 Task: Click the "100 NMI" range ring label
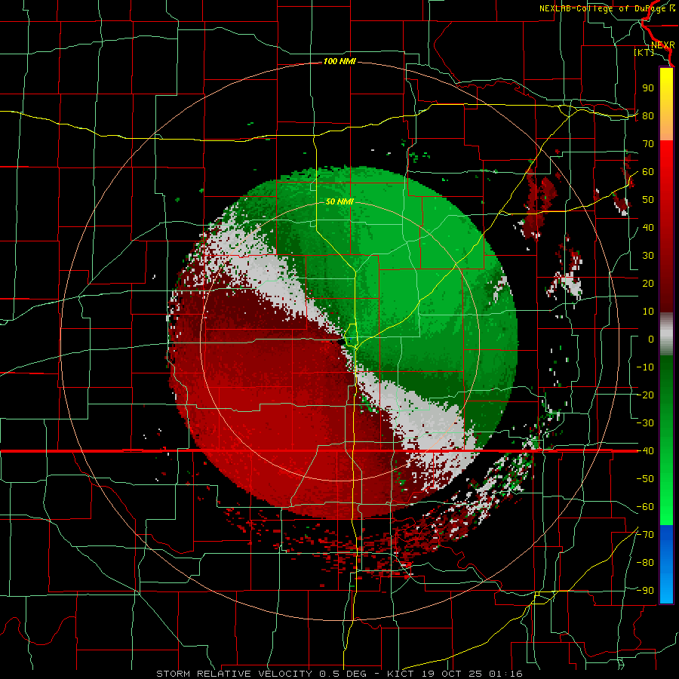(x=339, y=61)
